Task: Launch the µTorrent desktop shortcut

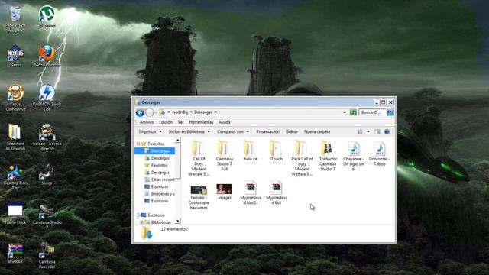Action: pyautogui.click(x=47, y=17)
